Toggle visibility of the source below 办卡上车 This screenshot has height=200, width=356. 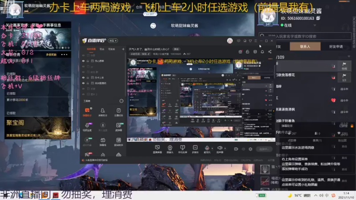[x=83, y=83]
